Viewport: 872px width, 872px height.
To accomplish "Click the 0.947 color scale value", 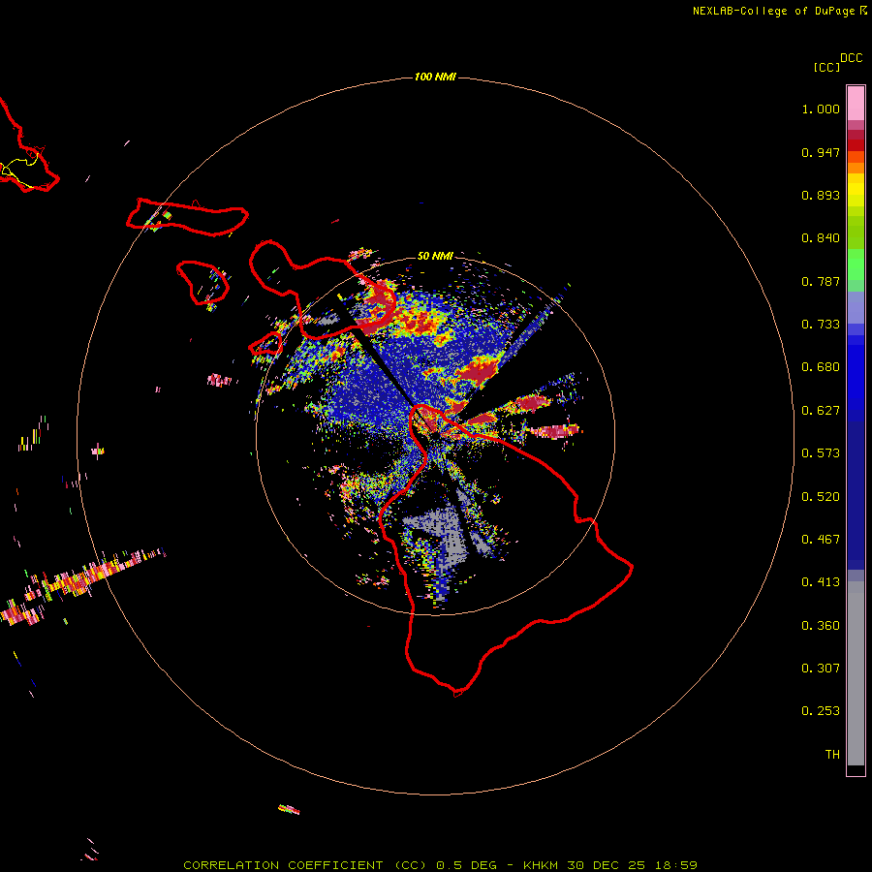I will (821, 152).
